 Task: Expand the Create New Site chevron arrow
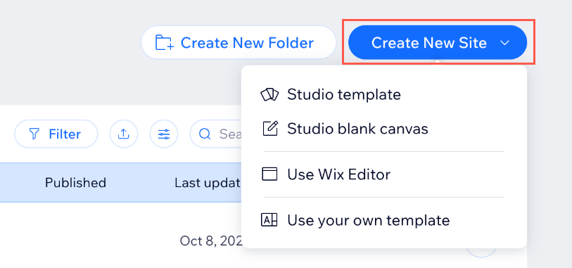click(x=504, y=43)
